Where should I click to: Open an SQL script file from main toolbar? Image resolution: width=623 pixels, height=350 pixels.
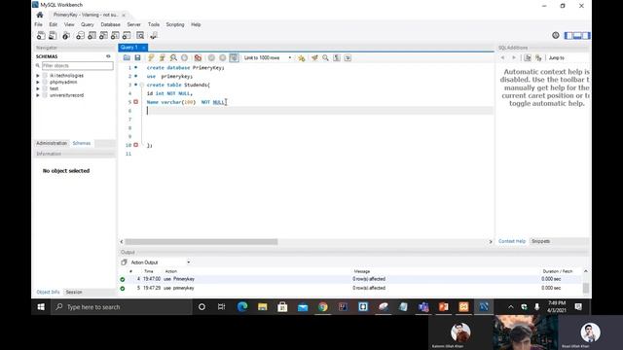pos(53,36)
